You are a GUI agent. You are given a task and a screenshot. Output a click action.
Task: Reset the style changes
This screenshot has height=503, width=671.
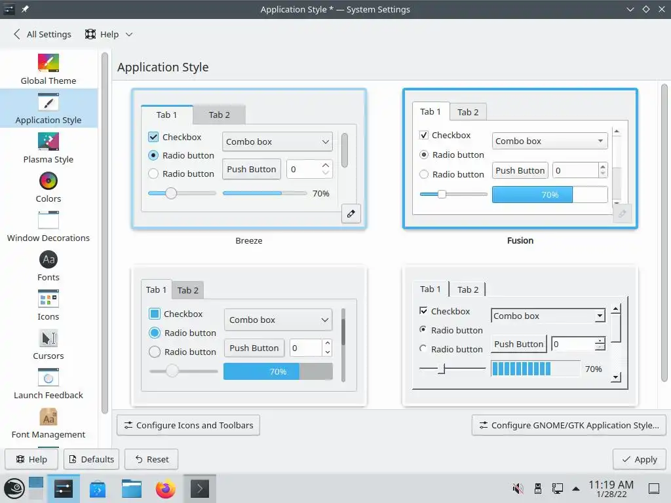coord(151,459)
